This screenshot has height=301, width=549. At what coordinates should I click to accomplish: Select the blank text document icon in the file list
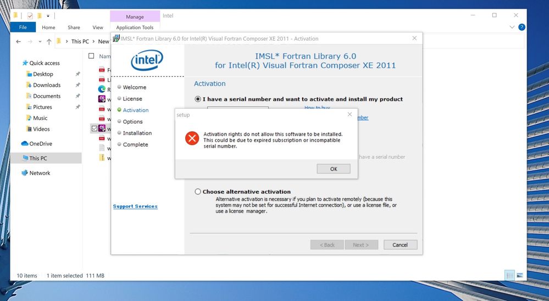102,148
